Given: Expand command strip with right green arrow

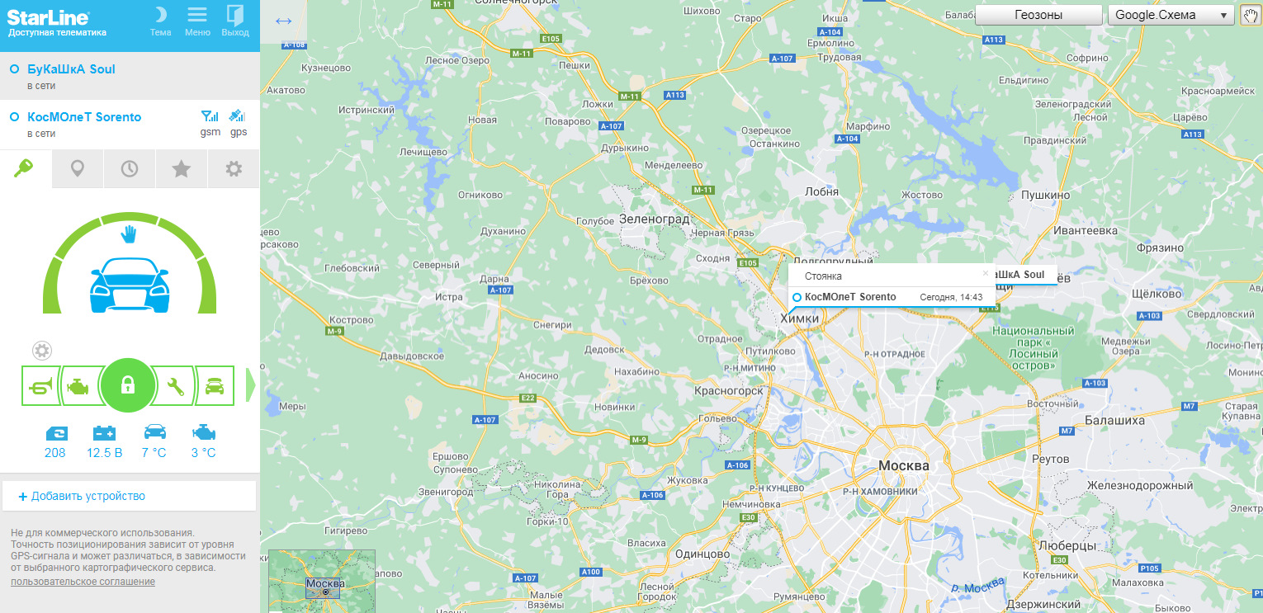Looking at the screenshot, I should (x=251, y=386).
